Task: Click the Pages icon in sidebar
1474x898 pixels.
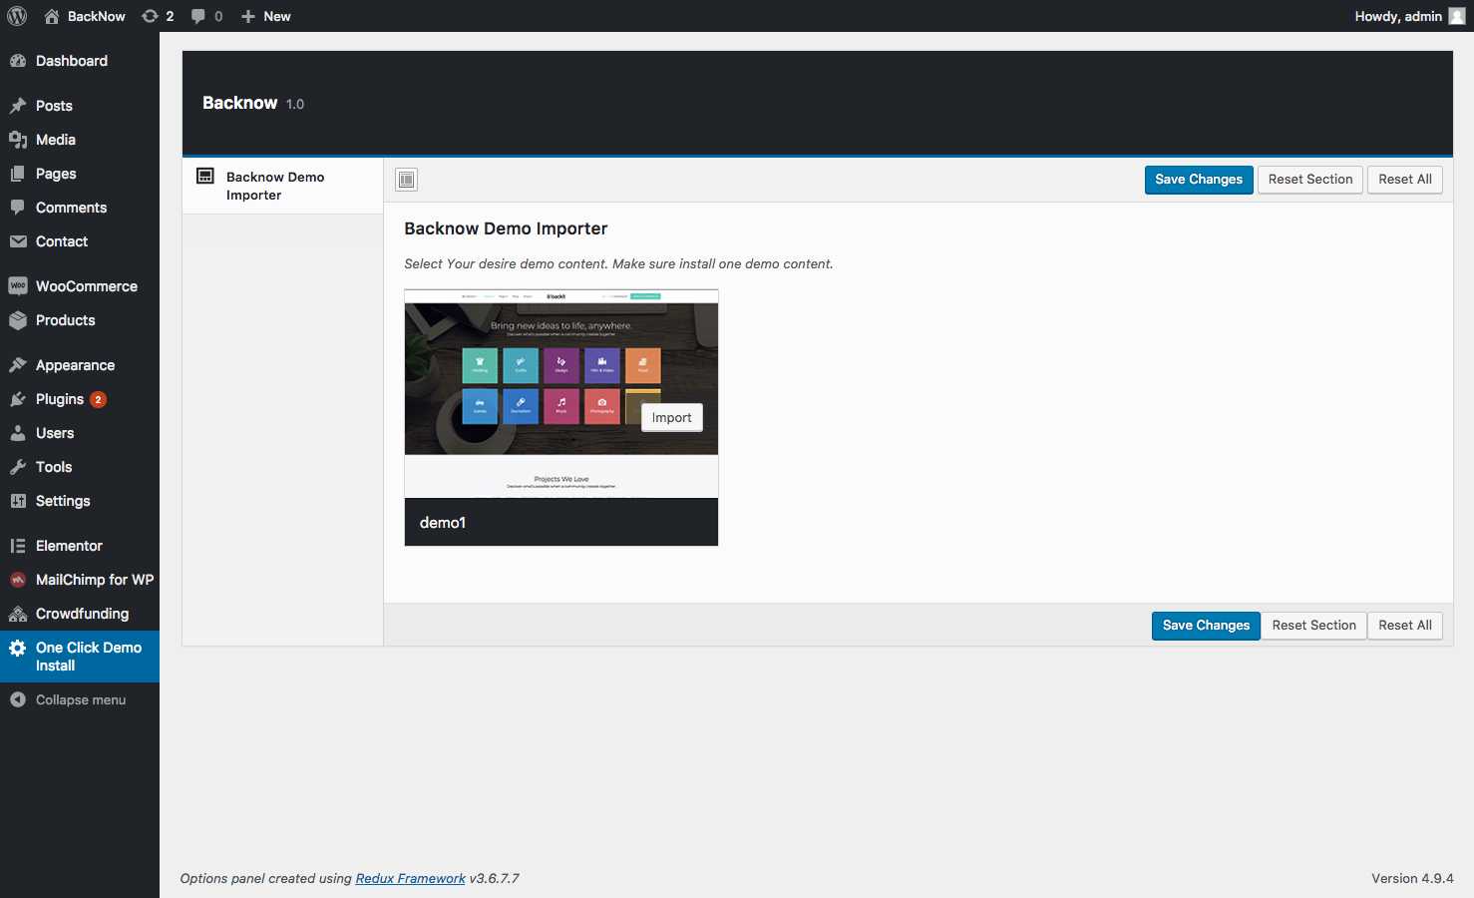Action: point(18,174)
